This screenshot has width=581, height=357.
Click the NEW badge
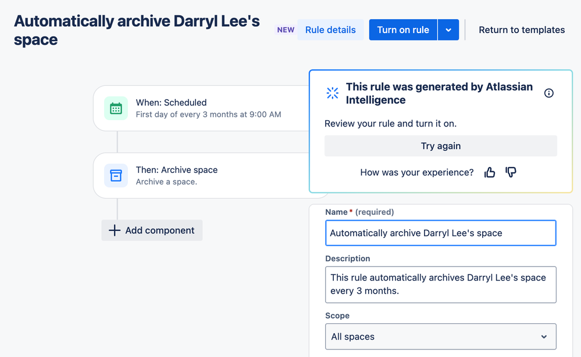click(286, 30)
